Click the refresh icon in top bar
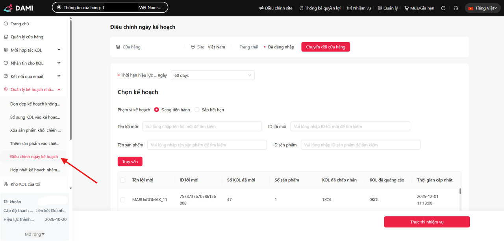Image resolution: width=504 pixels, height=241 pixels. [x=443, y=8]
